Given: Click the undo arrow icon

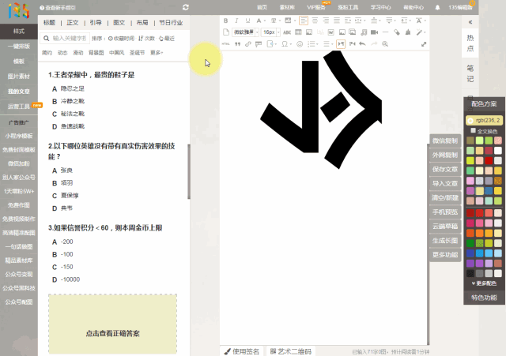Looking at the screenshot, I should (362, 44).
